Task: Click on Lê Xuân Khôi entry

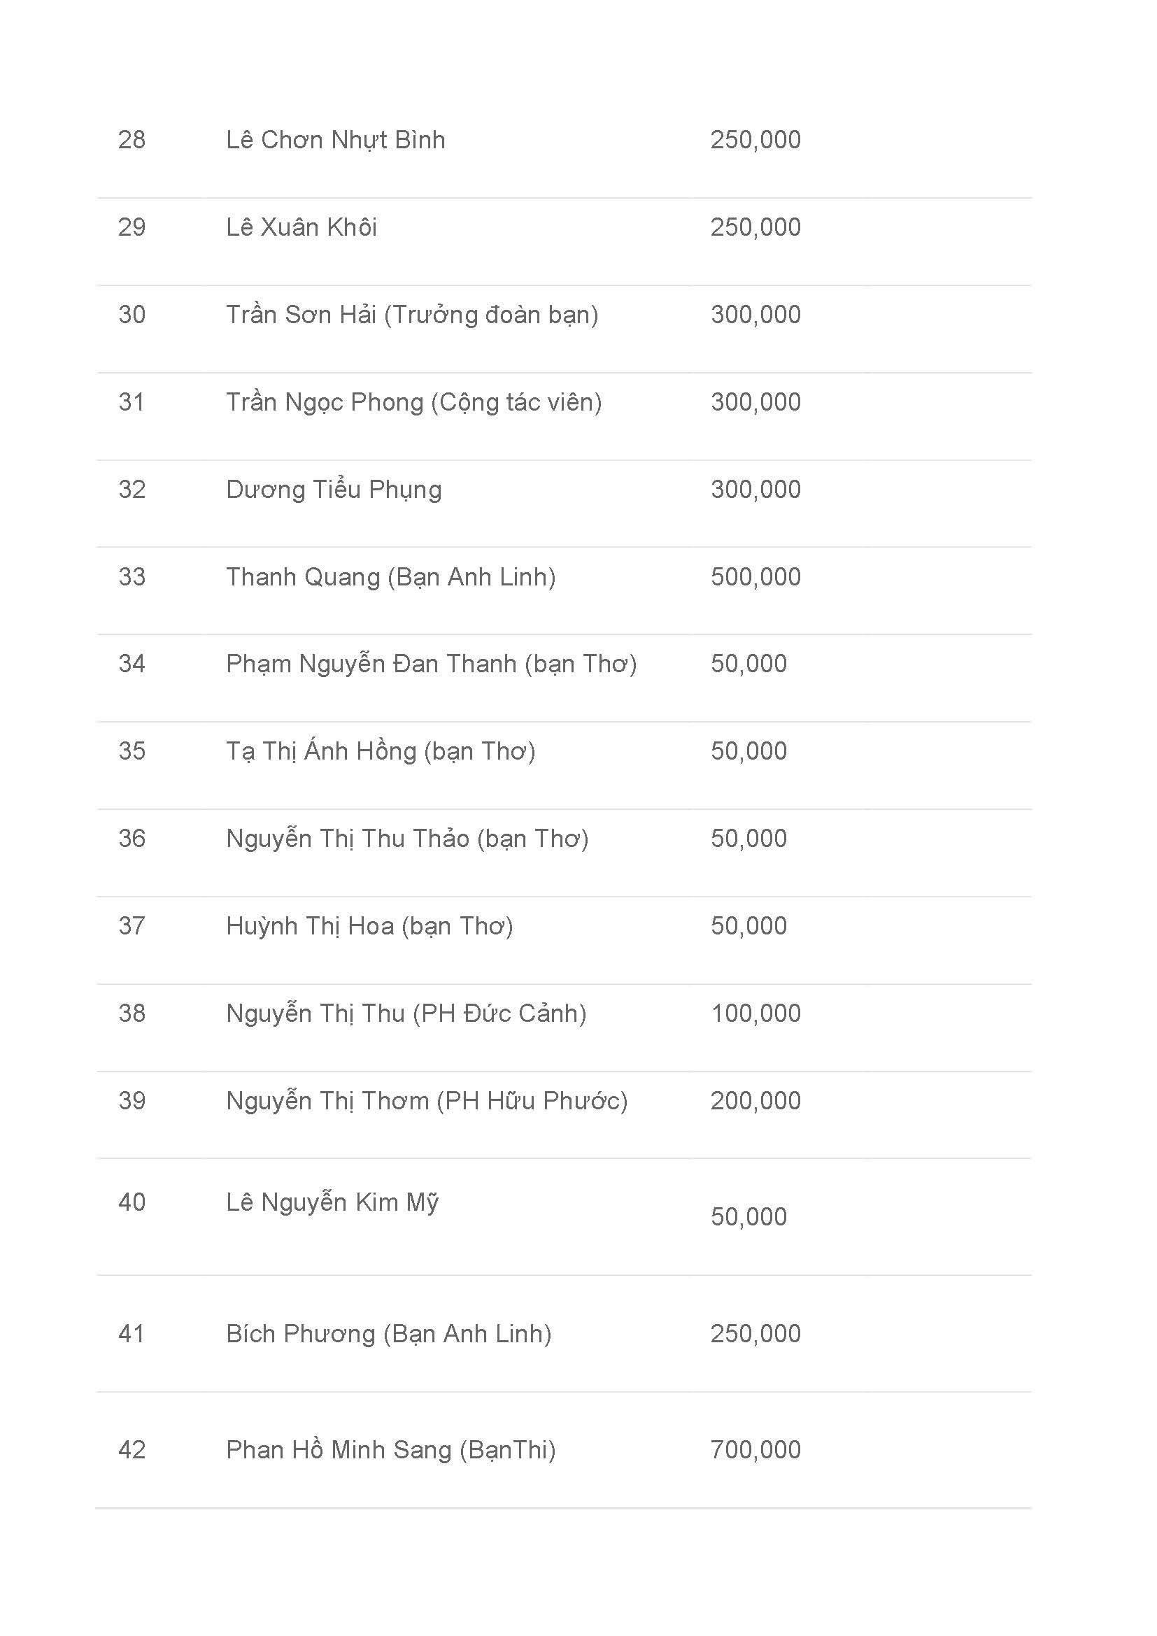Action: (301, 227)
